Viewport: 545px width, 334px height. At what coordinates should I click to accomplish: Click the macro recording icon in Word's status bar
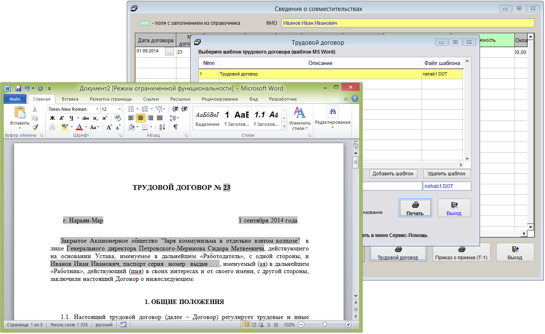pyautogui.click(x=124, y=325)
